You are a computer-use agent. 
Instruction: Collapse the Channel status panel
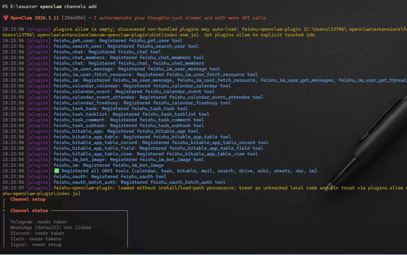coord(29,210)
